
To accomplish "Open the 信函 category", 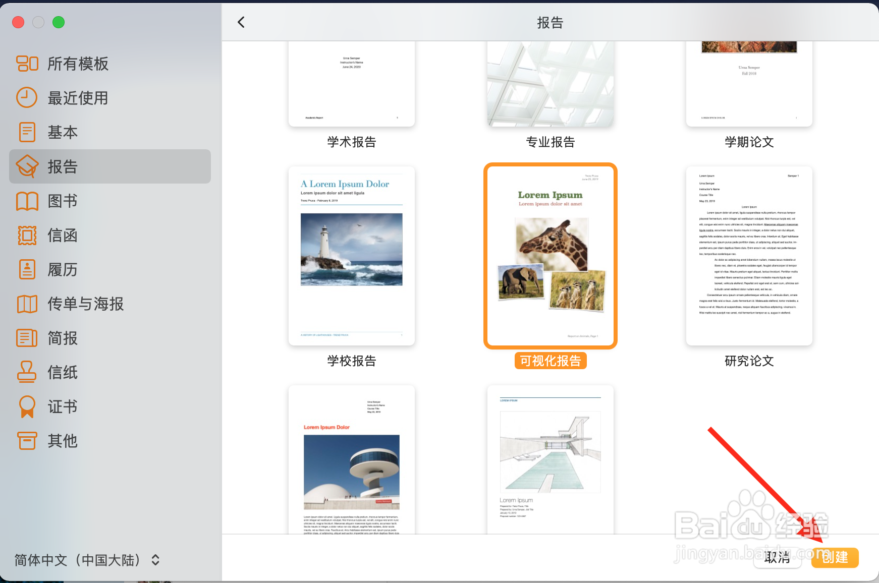I will (x=63, y=235).
